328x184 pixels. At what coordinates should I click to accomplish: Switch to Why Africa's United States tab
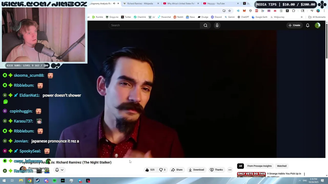181,4
